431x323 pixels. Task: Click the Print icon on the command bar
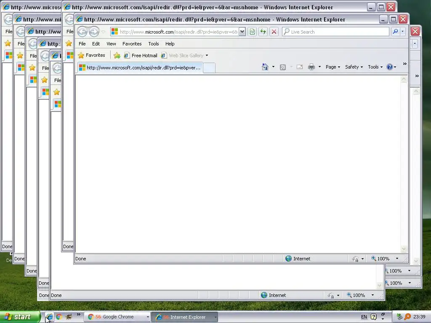311,67
